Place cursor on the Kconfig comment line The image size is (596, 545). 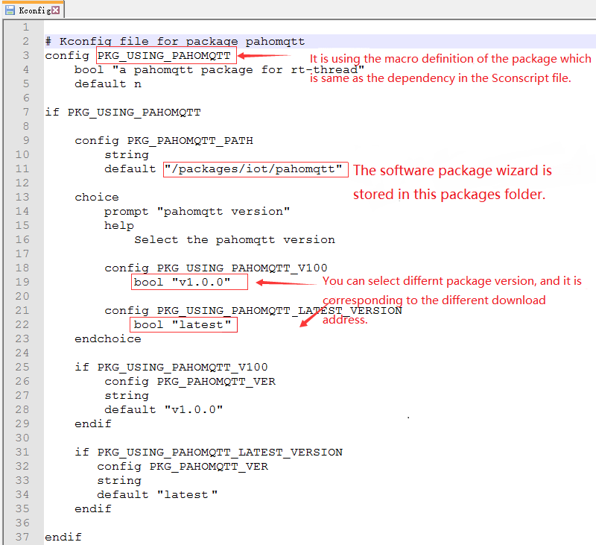(x=174, y=41)
